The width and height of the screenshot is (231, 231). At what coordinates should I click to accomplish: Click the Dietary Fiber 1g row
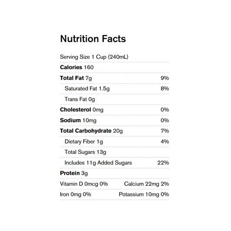click(x=114, y=142)
